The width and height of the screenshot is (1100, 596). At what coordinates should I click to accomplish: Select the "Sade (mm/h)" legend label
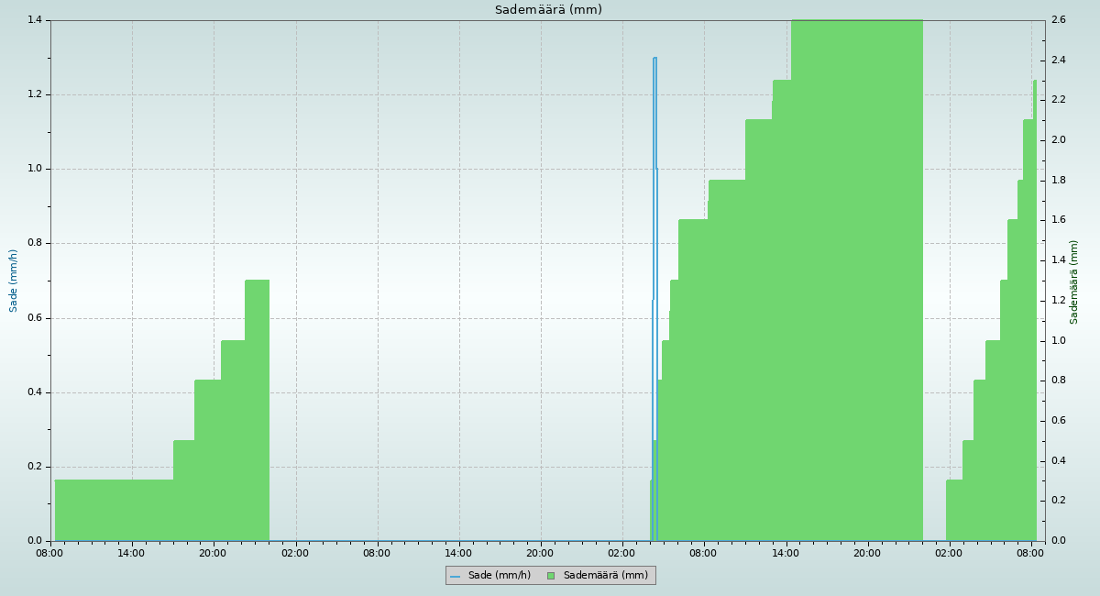click(499, 576)
